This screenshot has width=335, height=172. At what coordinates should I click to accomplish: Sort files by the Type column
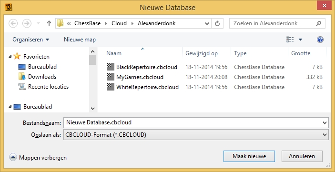[x=240, y=53]
